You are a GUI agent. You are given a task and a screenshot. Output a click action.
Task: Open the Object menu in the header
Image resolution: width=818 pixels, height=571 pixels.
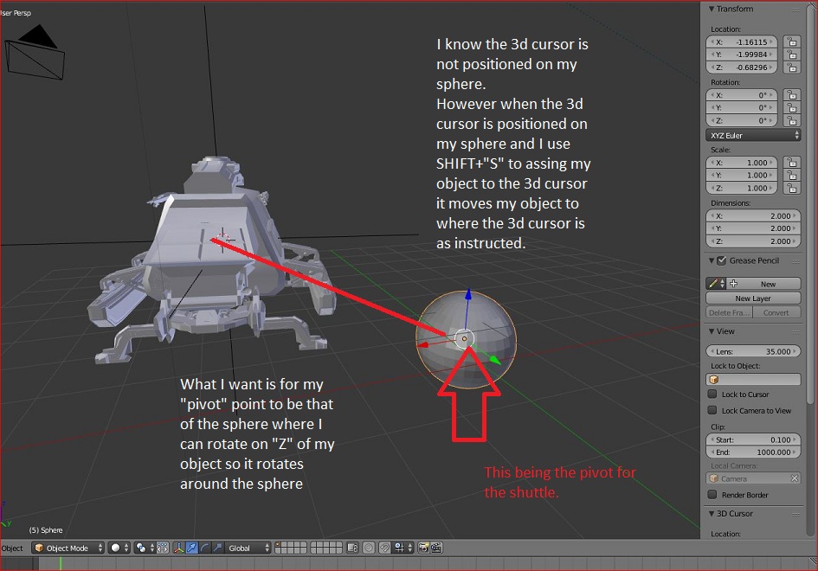click(x=13, y=548)
